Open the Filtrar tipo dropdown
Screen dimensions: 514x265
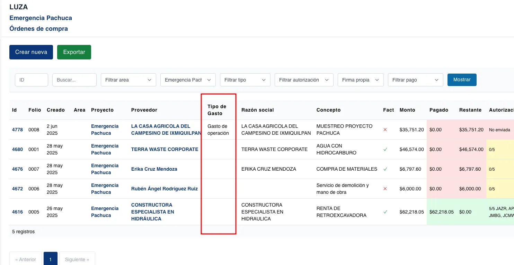(x=245, y=80)
